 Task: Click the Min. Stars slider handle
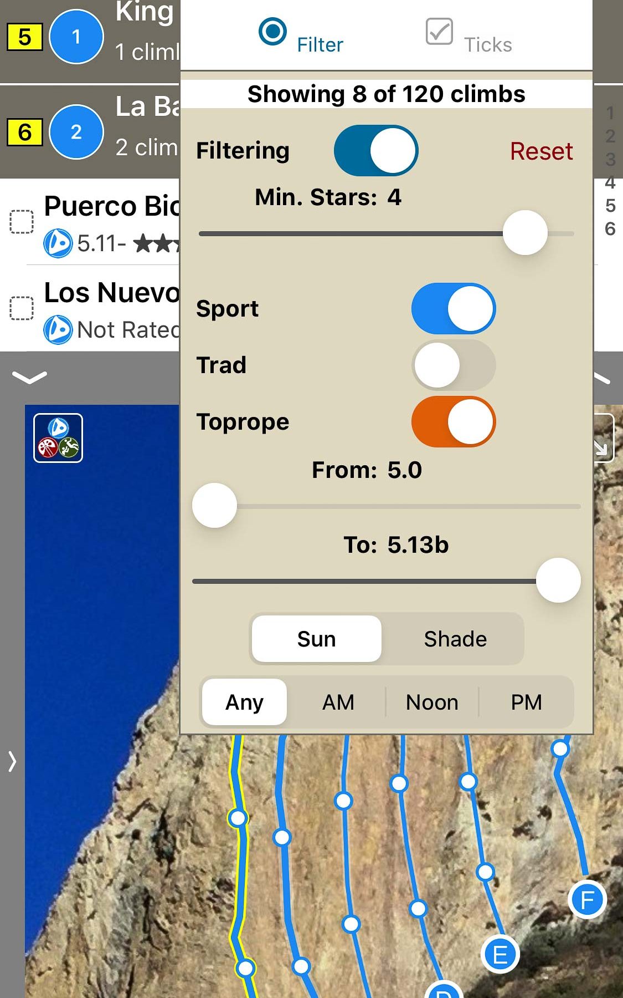tap(525, 233)
